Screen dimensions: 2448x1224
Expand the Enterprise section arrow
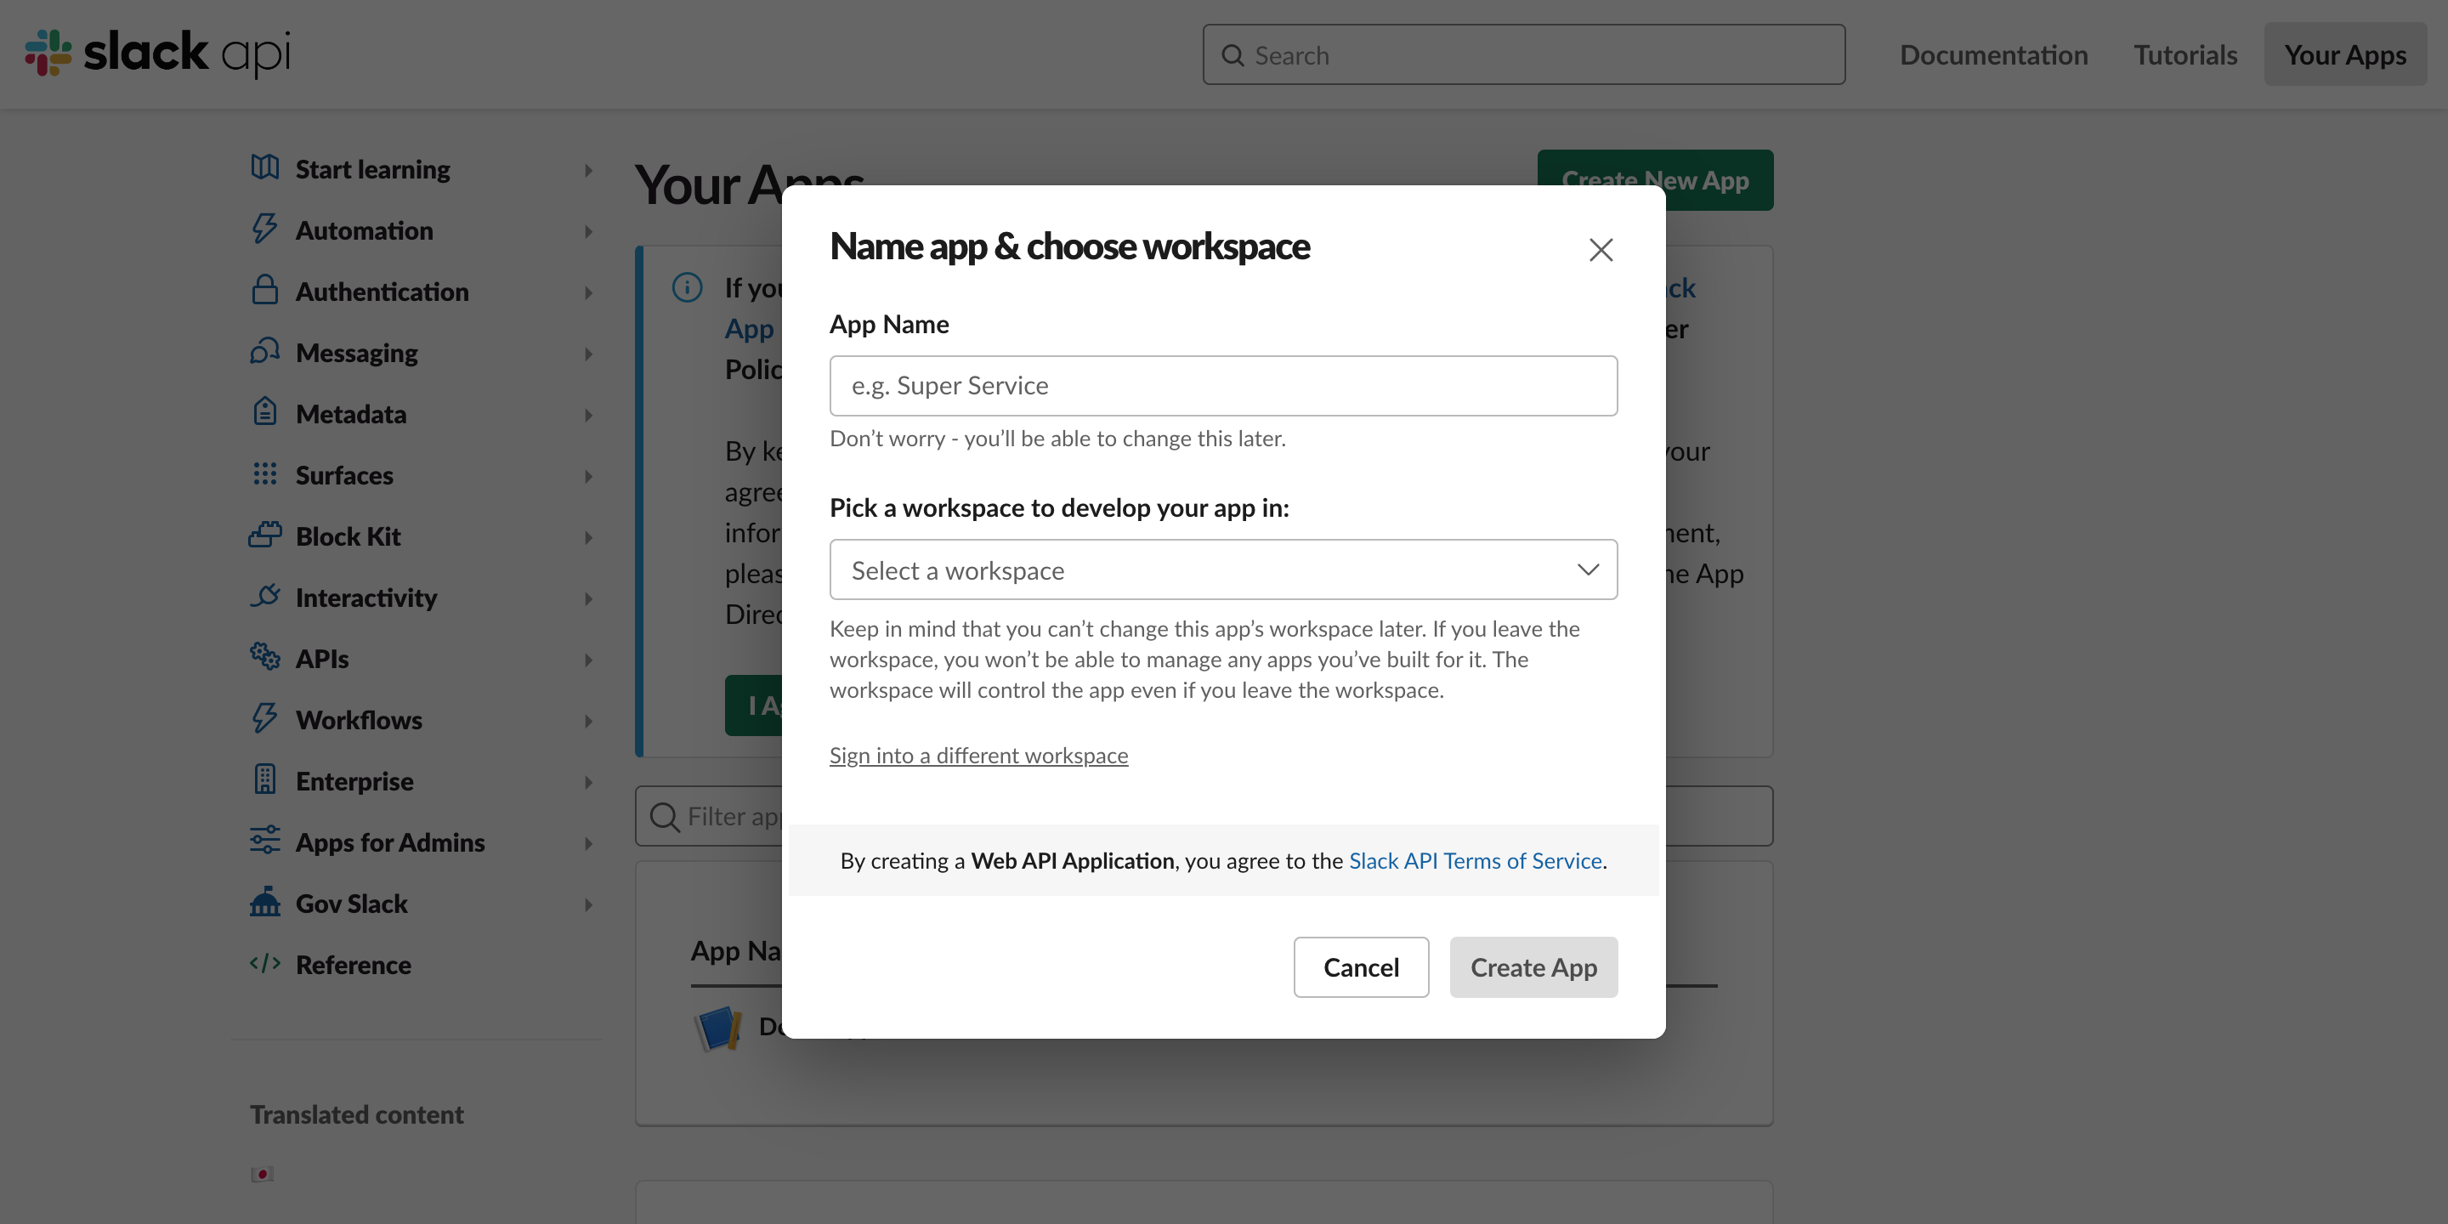pyautogui.click(x=588, y=782)
